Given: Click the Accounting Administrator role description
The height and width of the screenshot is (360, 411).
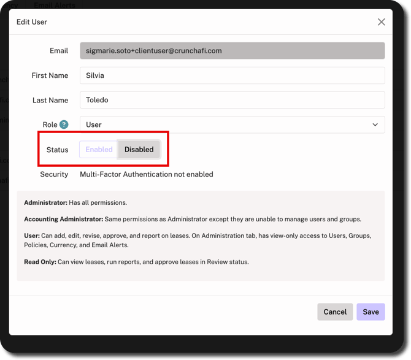Looking at the screenshot, I should 193,219.
